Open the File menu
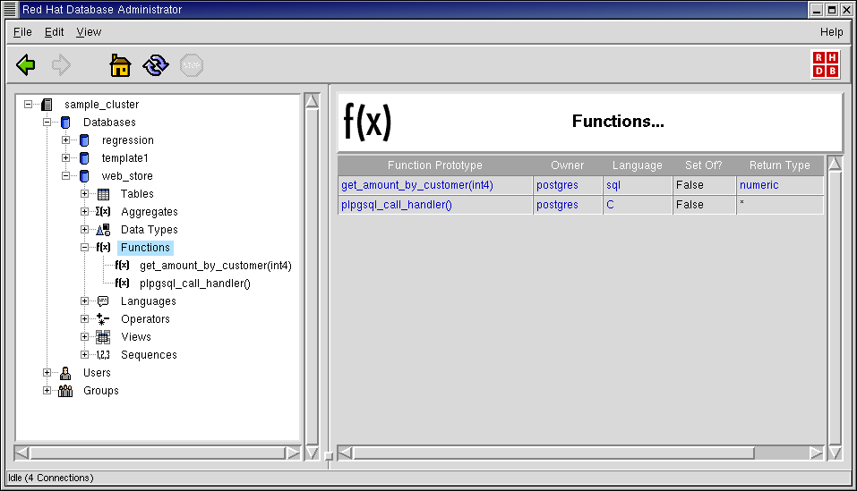Viewport: 857px width, 491px height. (x=22, y=32)
